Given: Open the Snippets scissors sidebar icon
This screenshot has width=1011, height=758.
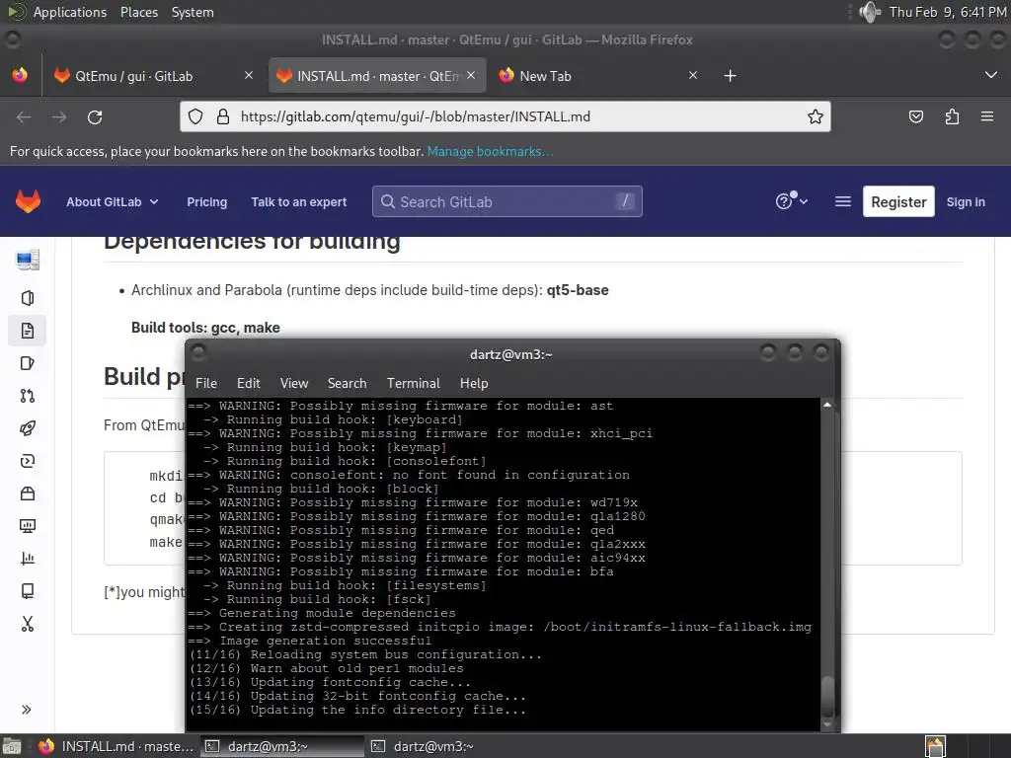Looking at the screenshot, I should (27, 624).
